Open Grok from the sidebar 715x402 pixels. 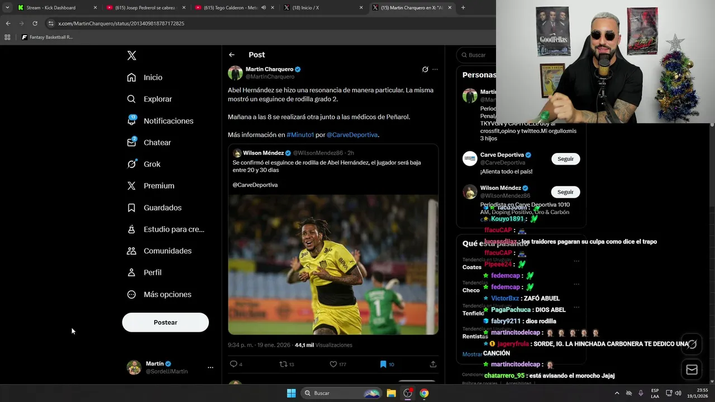(144, 164)
